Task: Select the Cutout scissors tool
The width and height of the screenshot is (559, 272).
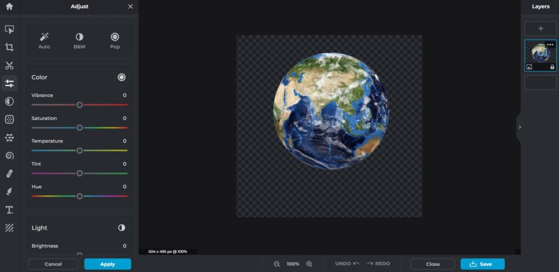Action: coord(9,66)
